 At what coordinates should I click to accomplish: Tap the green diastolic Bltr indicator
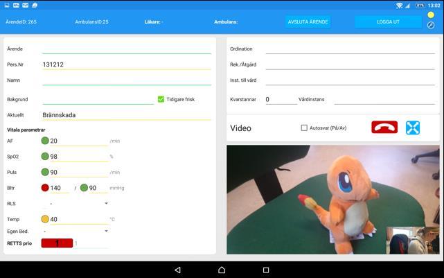[84, 188]
